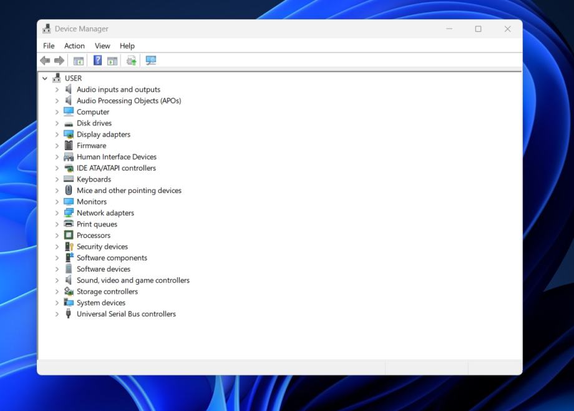
Task: Click the Show/Hide Console Tree toolbar icon
Action: (79, 61)
